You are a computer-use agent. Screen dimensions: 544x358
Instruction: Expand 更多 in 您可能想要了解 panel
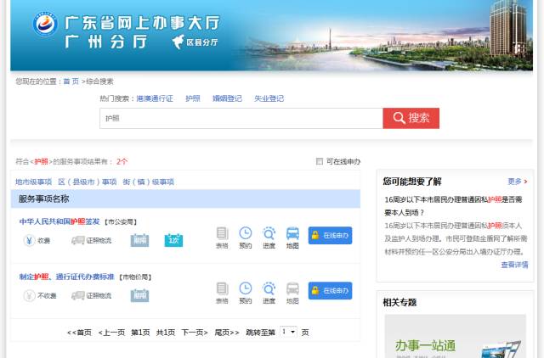(517, 182)
